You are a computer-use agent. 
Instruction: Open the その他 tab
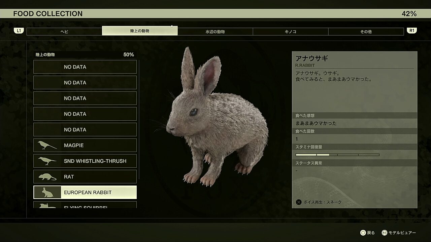[x=366, y=32]
